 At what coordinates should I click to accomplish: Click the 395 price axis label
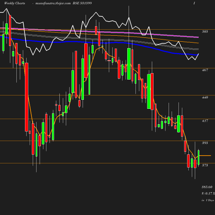pos(205,143)
